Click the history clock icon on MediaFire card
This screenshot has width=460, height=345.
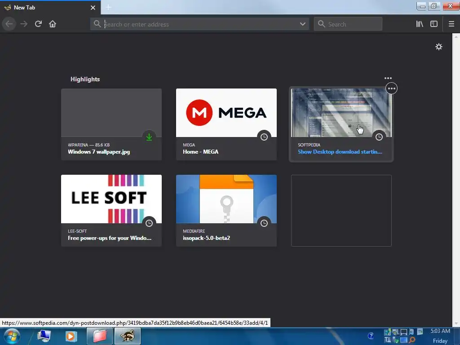(x=264, y=223)
